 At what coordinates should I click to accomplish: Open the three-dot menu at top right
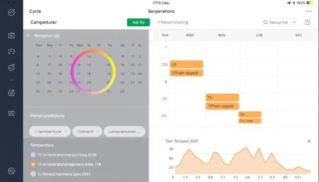click(x=309, y=11)
